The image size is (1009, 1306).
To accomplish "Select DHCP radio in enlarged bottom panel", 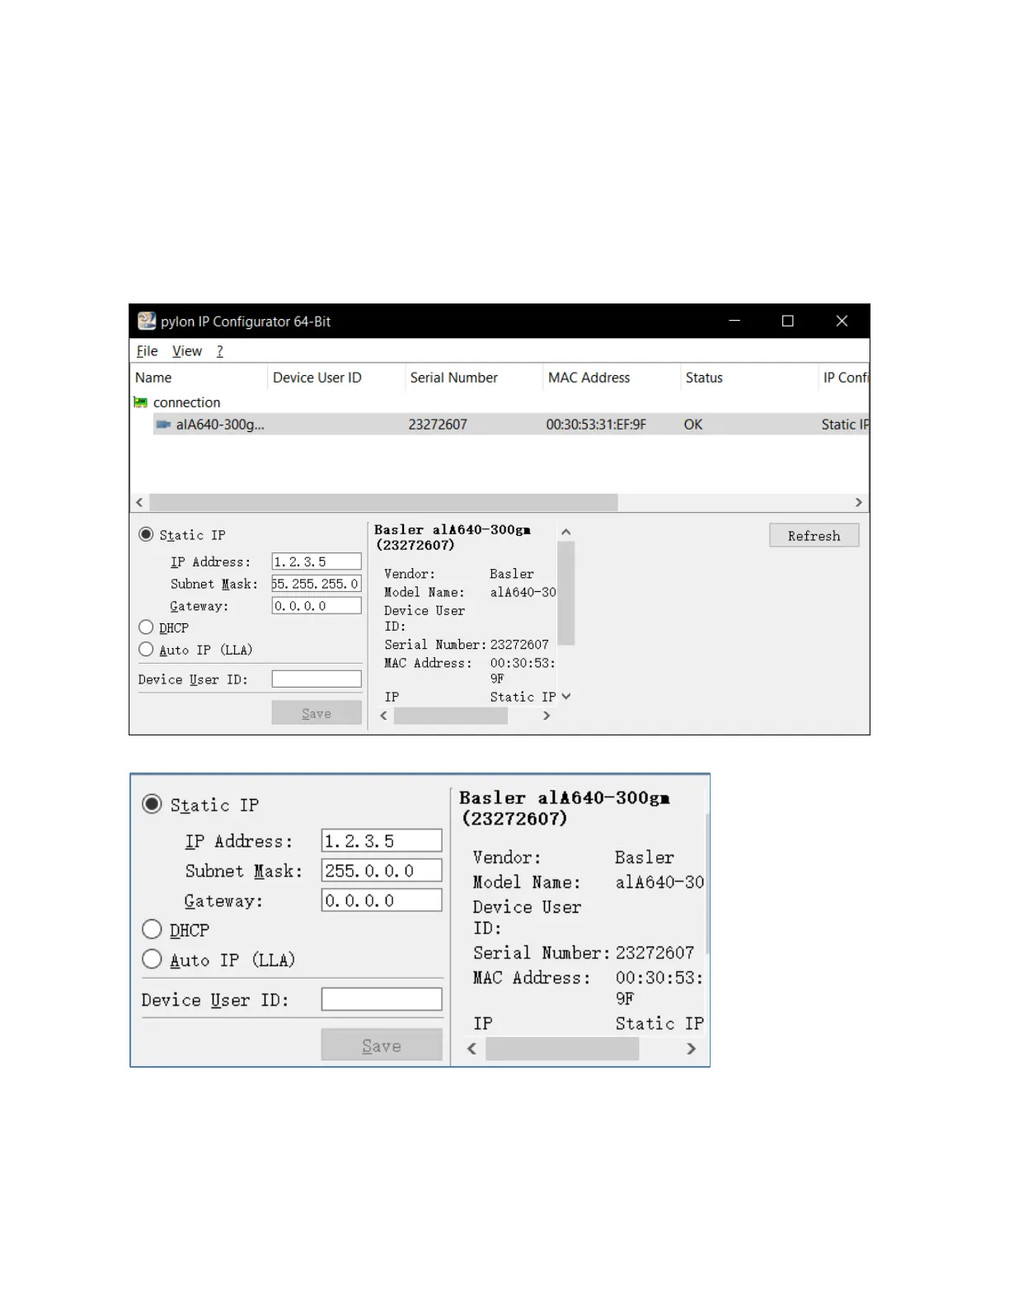I will click(x=152, y=929).
